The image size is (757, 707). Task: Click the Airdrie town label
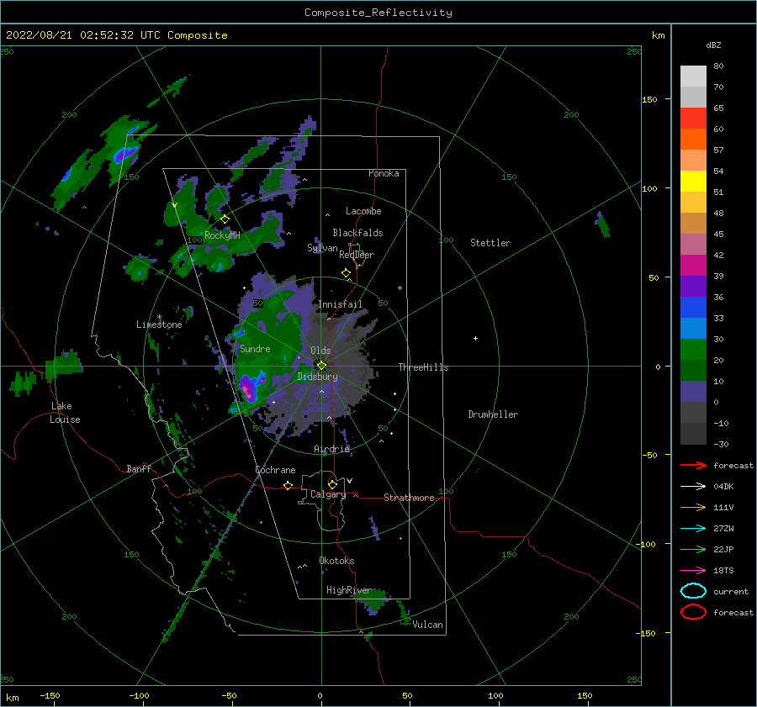[x=331, y=449]
